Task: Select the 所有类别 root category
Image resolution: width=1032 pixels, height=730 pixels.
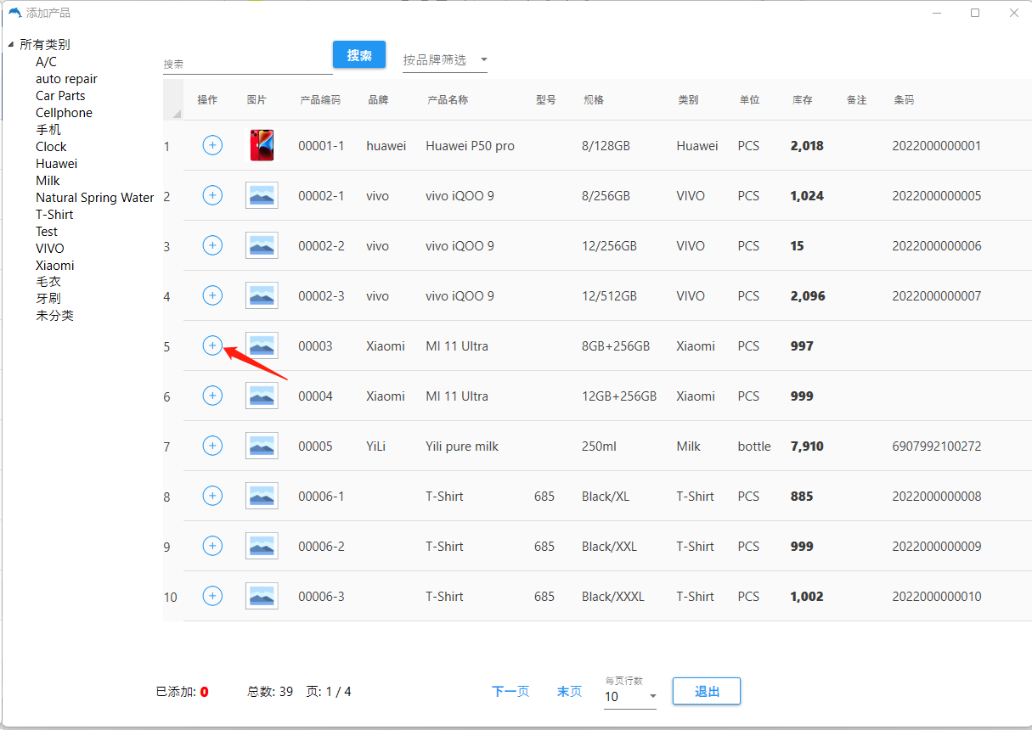Action: point(45,45)
